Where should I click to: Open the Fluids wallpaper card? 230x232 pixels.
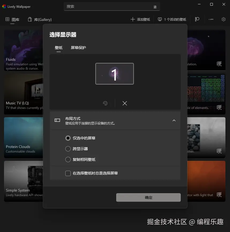[x=24, y=50]
